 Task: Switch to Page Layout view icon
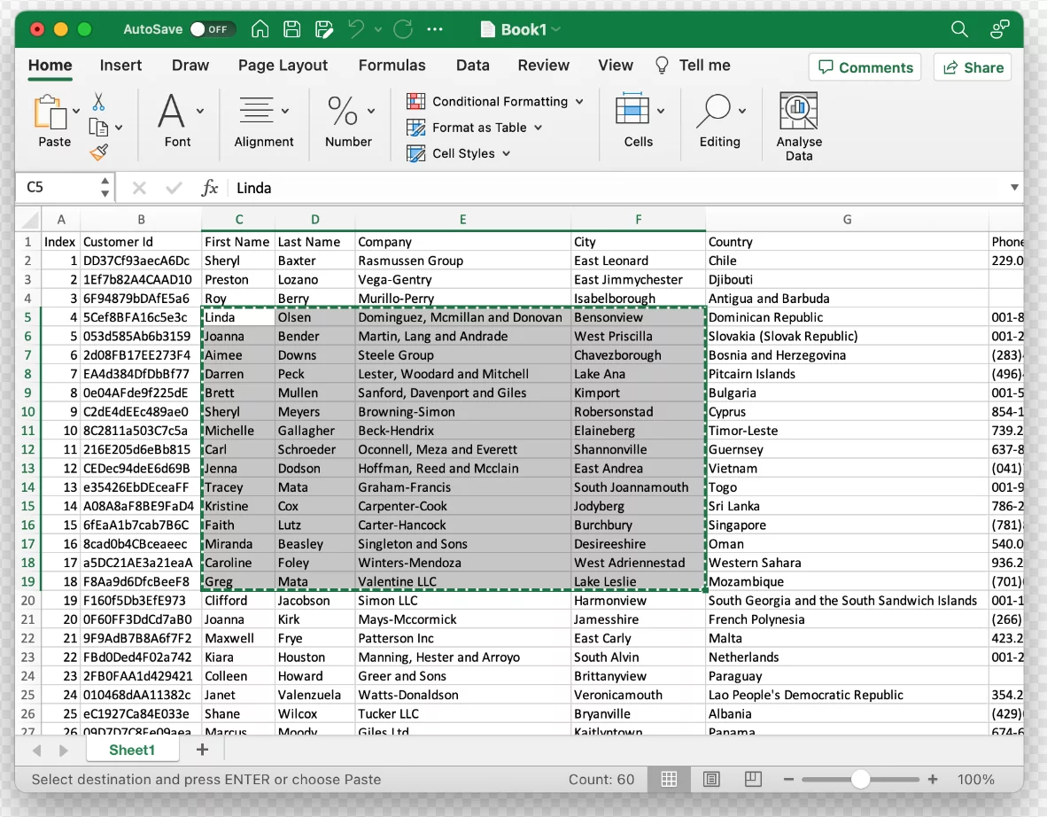[711, 779]
